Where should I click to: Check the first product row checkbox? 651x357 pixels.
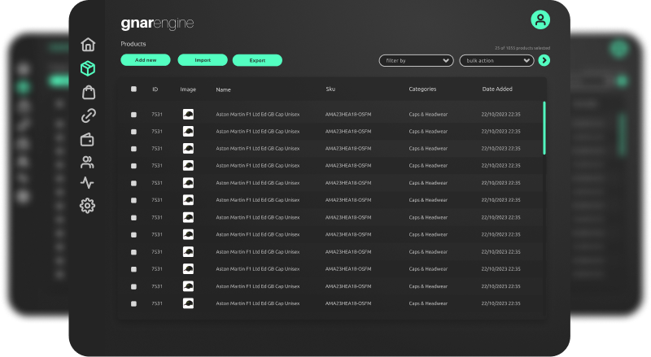pos(133,115)
